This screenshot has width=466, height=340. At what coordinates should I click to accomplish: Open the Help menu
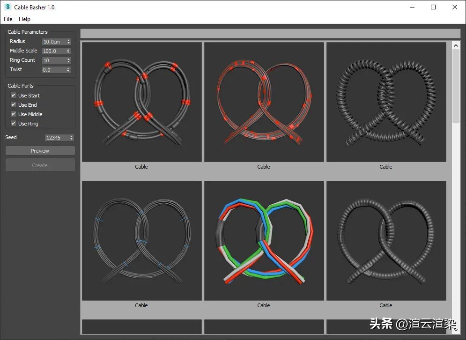click(24, 19)
